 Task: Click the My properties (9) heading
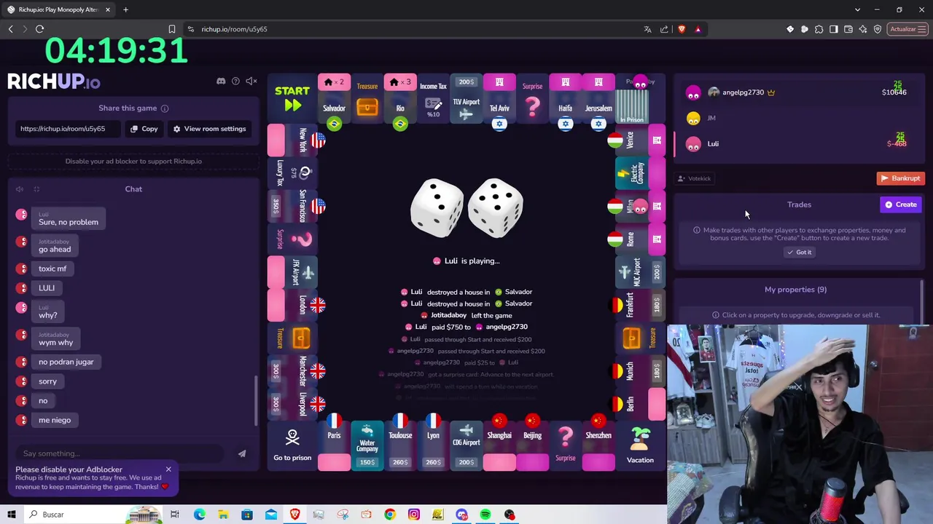(x=795, y=290)
